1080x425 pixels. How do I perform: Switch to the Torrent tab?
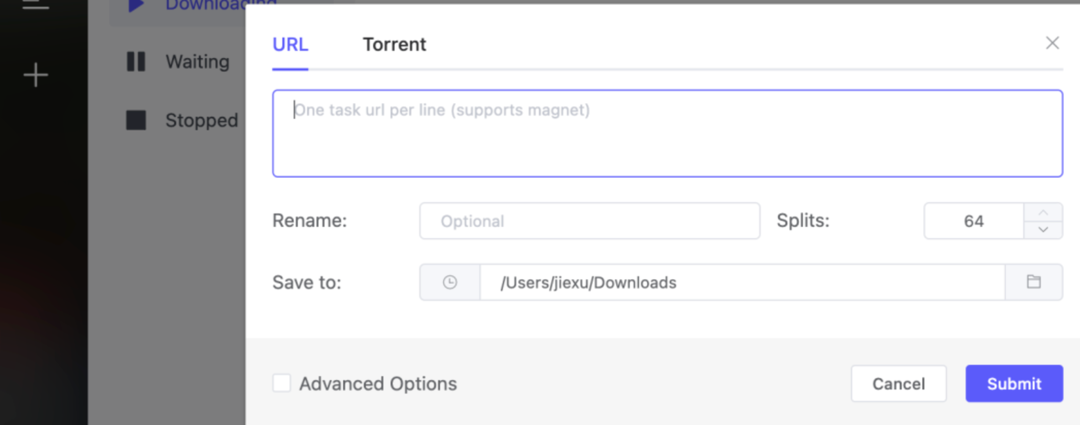(x=394, y=45)
